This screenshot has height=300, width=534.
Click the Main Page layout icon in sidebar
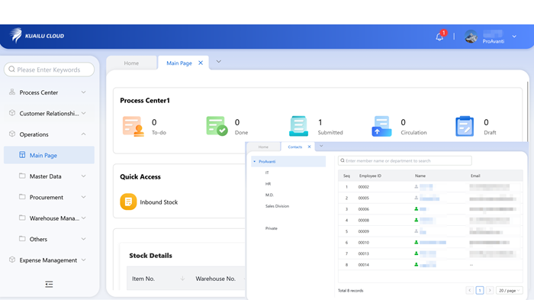tap(22, 155)
